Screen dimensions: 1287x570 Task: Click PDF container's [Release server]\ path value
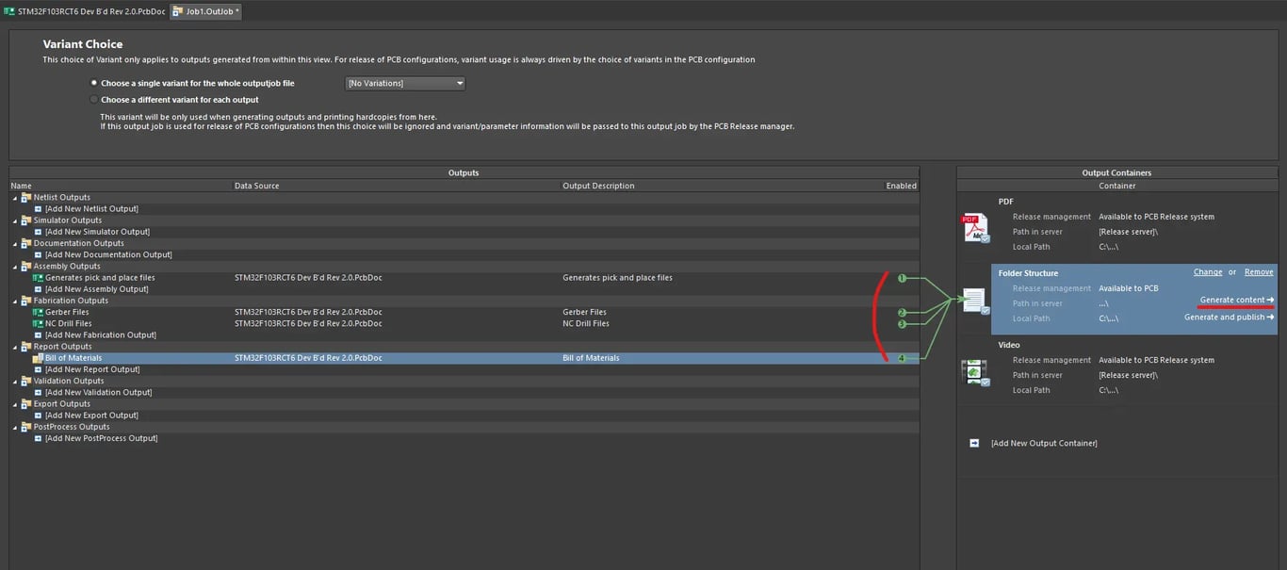pyautogui.click(x=1128, y=232)
